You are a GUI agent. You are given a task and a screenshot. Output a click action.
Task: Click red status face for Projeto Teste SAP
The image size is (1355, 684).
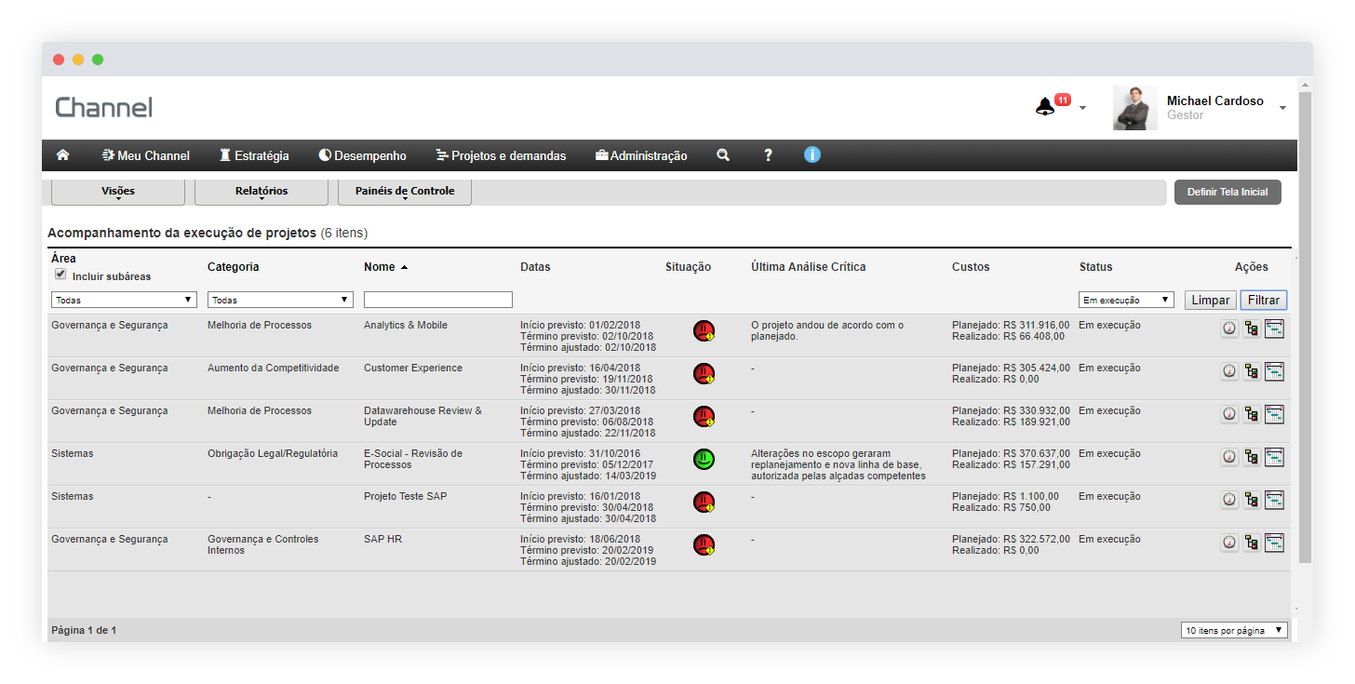point(704,502)
